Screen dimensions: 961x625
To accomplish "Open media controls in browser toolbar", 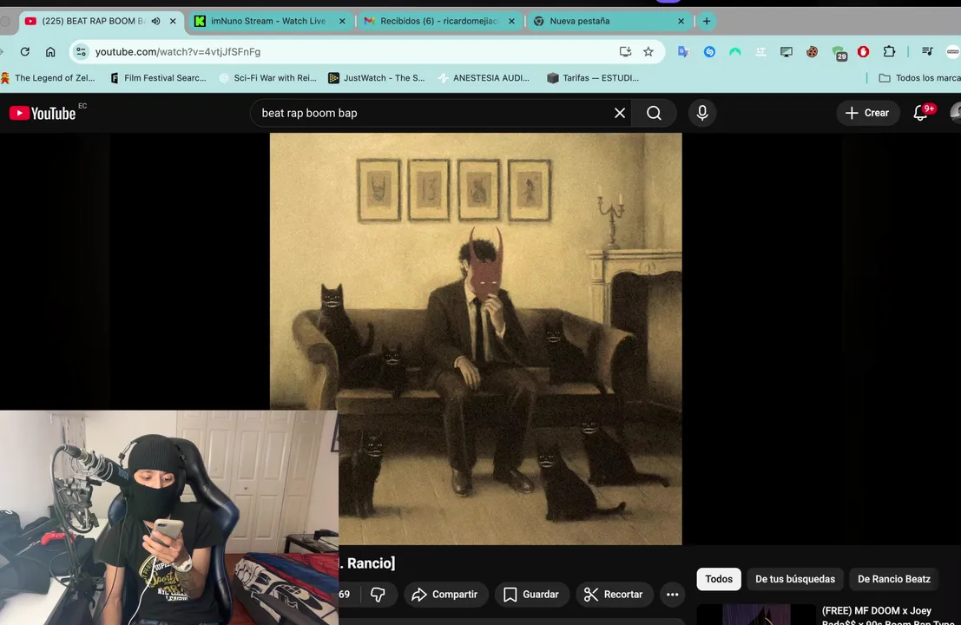I will [927, 51].
